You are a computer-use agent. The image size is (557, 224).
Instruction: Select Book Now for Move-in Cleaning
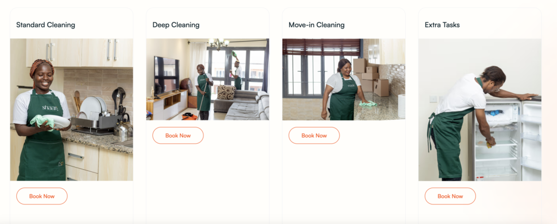pyautogui.click(x=314, y=136)
